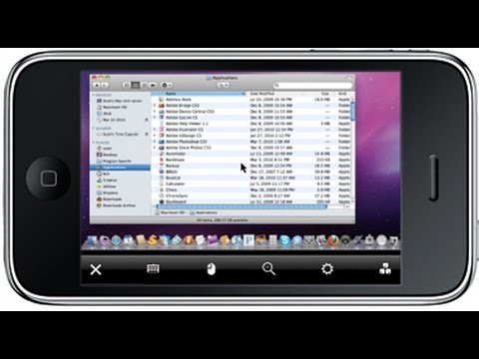Viewport: 479px width, 359px height.
Task: Switch Finder to icon view
Action: tap(126, 85)
